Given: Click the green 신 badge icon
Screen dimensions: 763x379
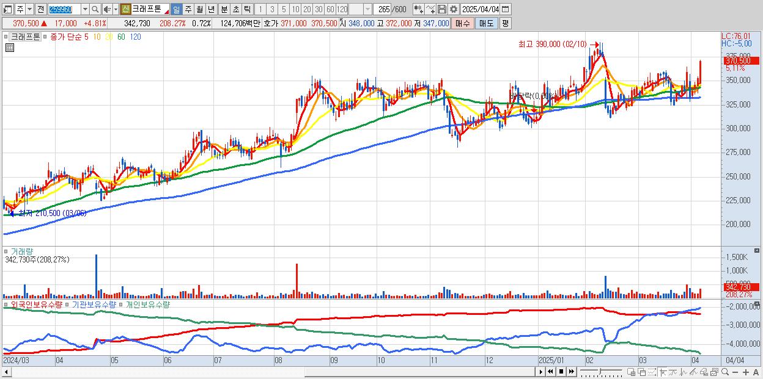Looking at the screenshot, I should coord(125,9).
